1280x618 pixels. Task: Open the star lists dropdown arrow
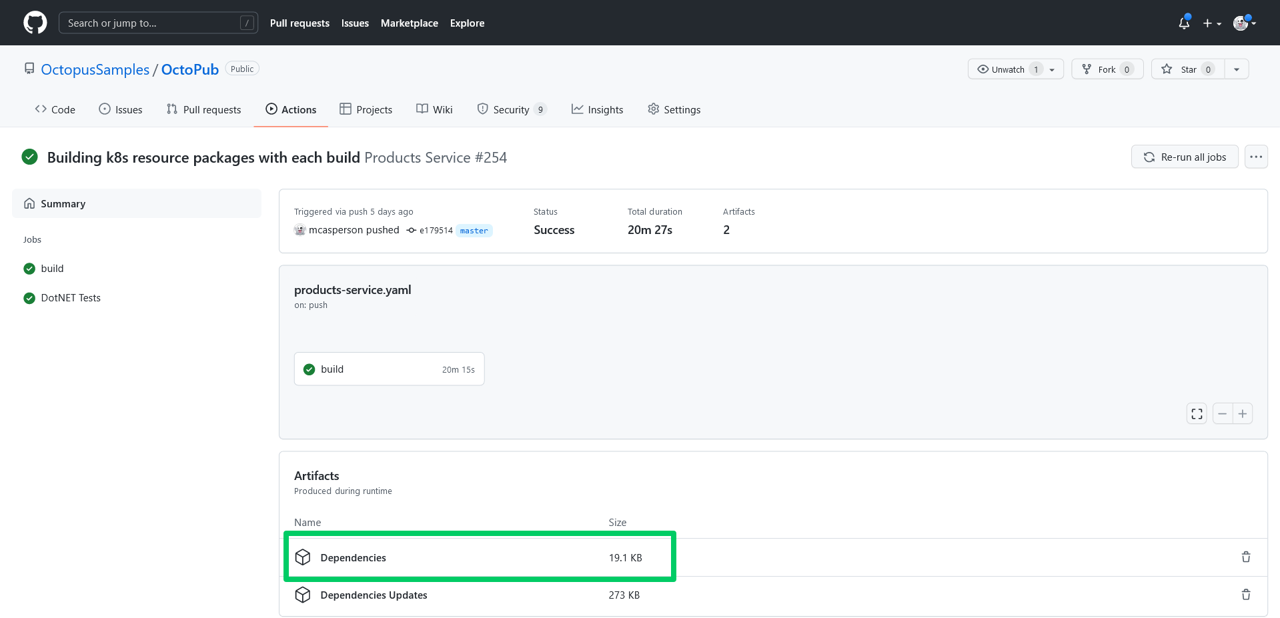tap(1237, 69)
